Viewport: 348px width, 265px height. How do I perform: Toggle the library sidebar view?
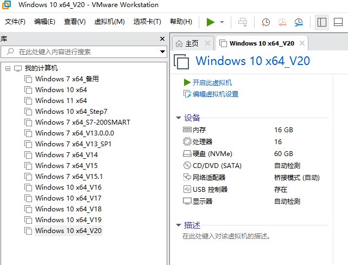(x=321, y=22)
